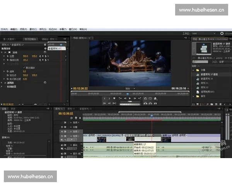Click Add Marker icon in Program monitor
Image resolution: width=232 pixels, height=186 pixels.
[114, 98]
